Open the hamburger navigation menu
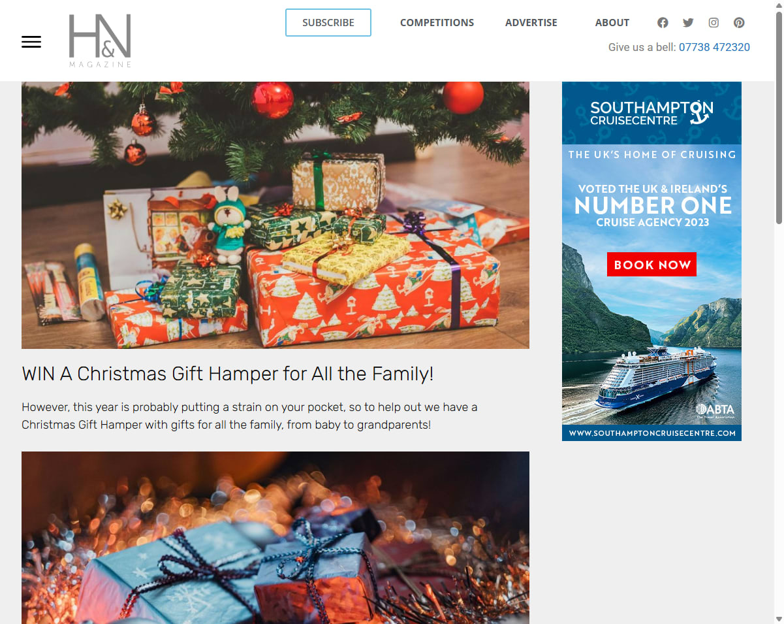The image size is (784, 624). pyautogui.click(x=31, y=42)
